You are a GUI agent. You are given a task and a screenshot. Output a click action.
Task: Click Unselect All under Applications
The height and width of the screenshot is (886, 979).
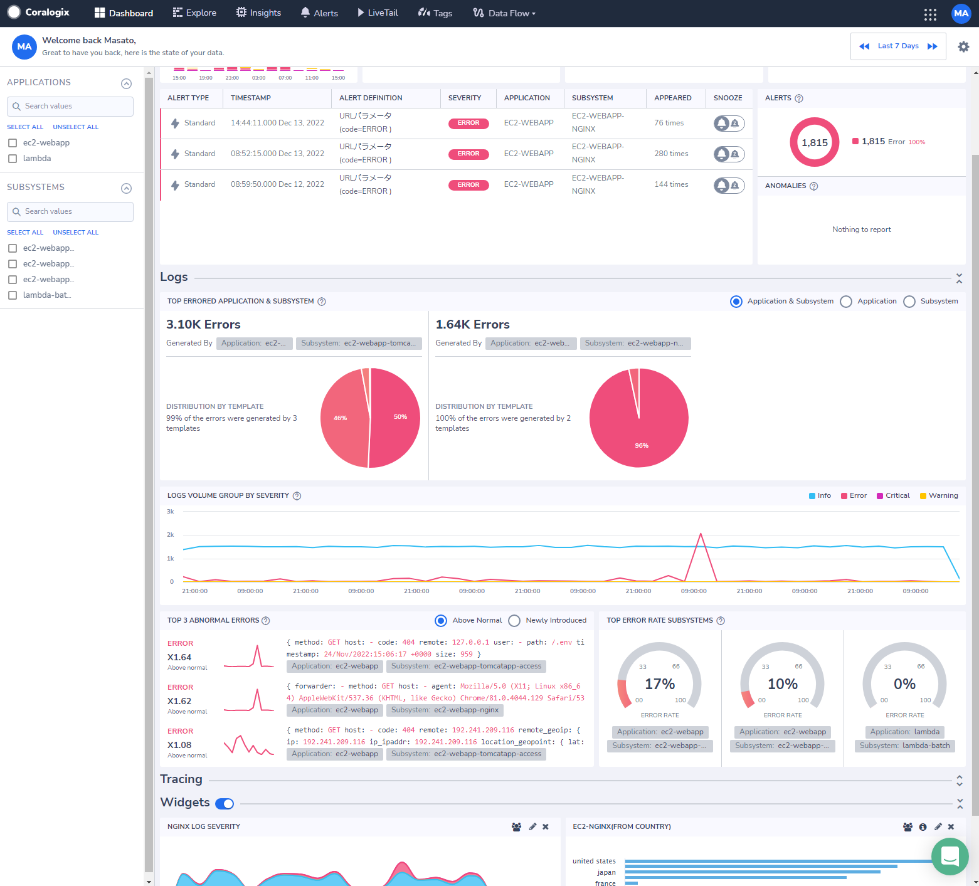pyautogui.click(x=75, y=127)
